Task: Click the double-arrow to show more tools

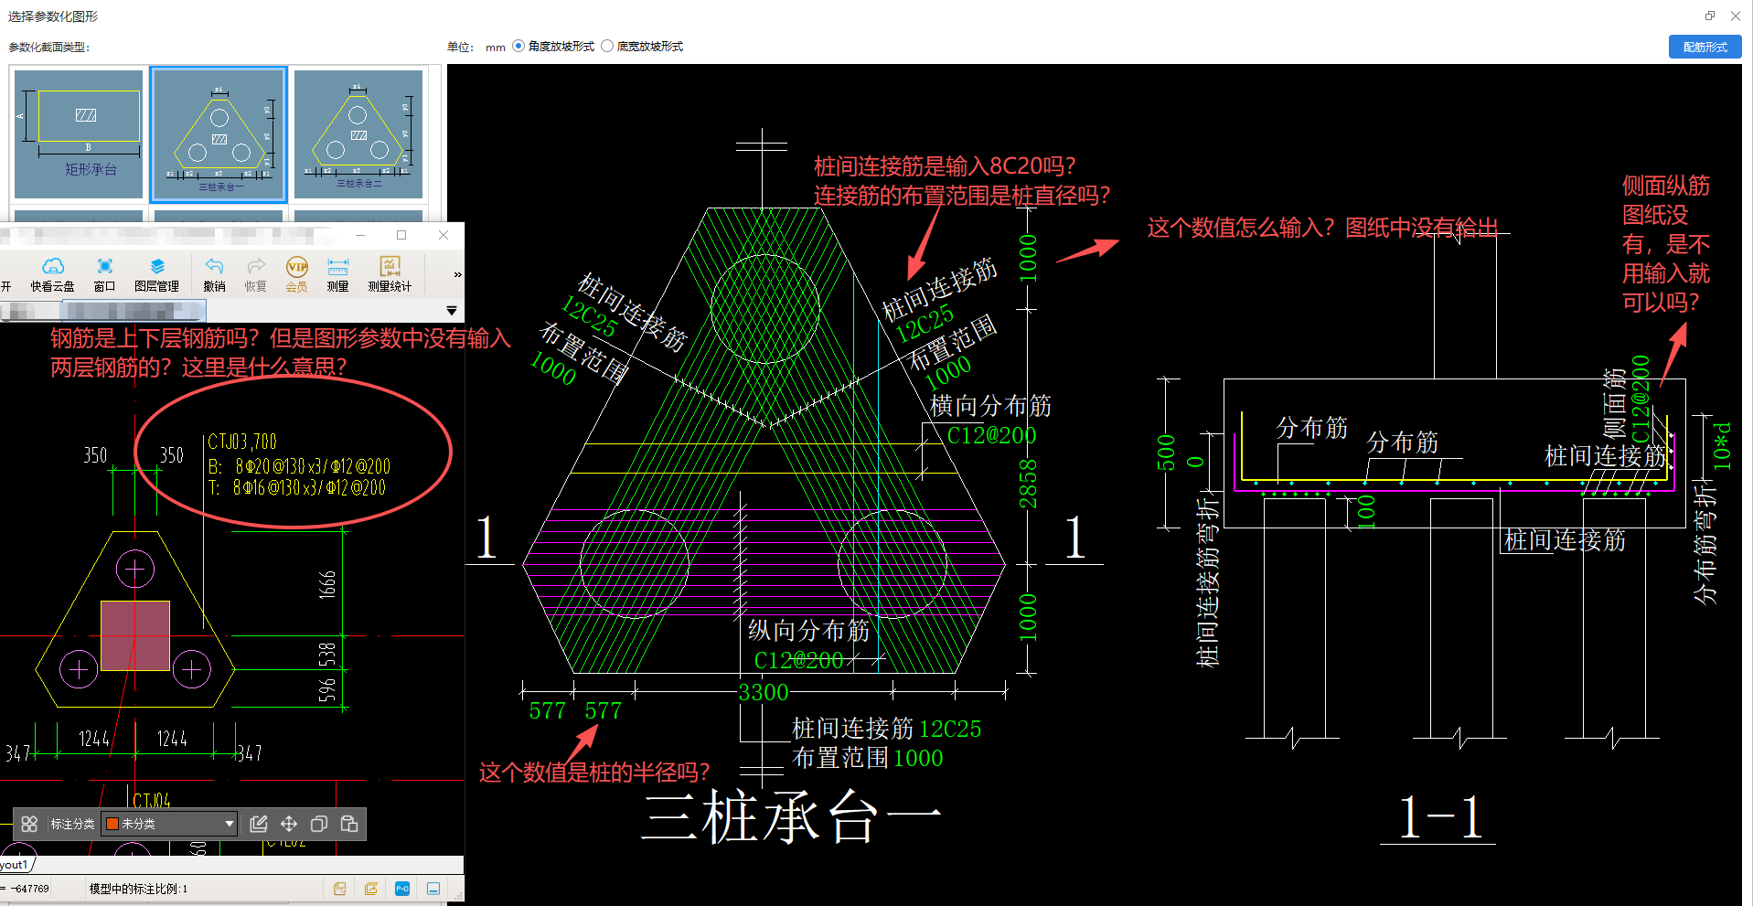Action: tap(456, 273)
